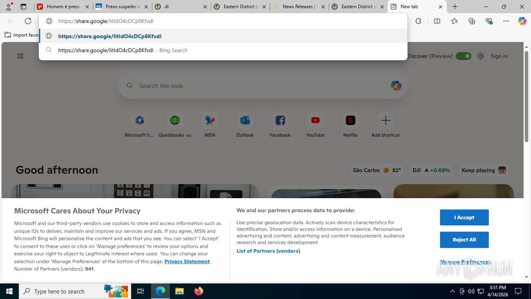Open a new tab with the plus button
This screenshot has height=299, width=531.
[x=455, y=7]
